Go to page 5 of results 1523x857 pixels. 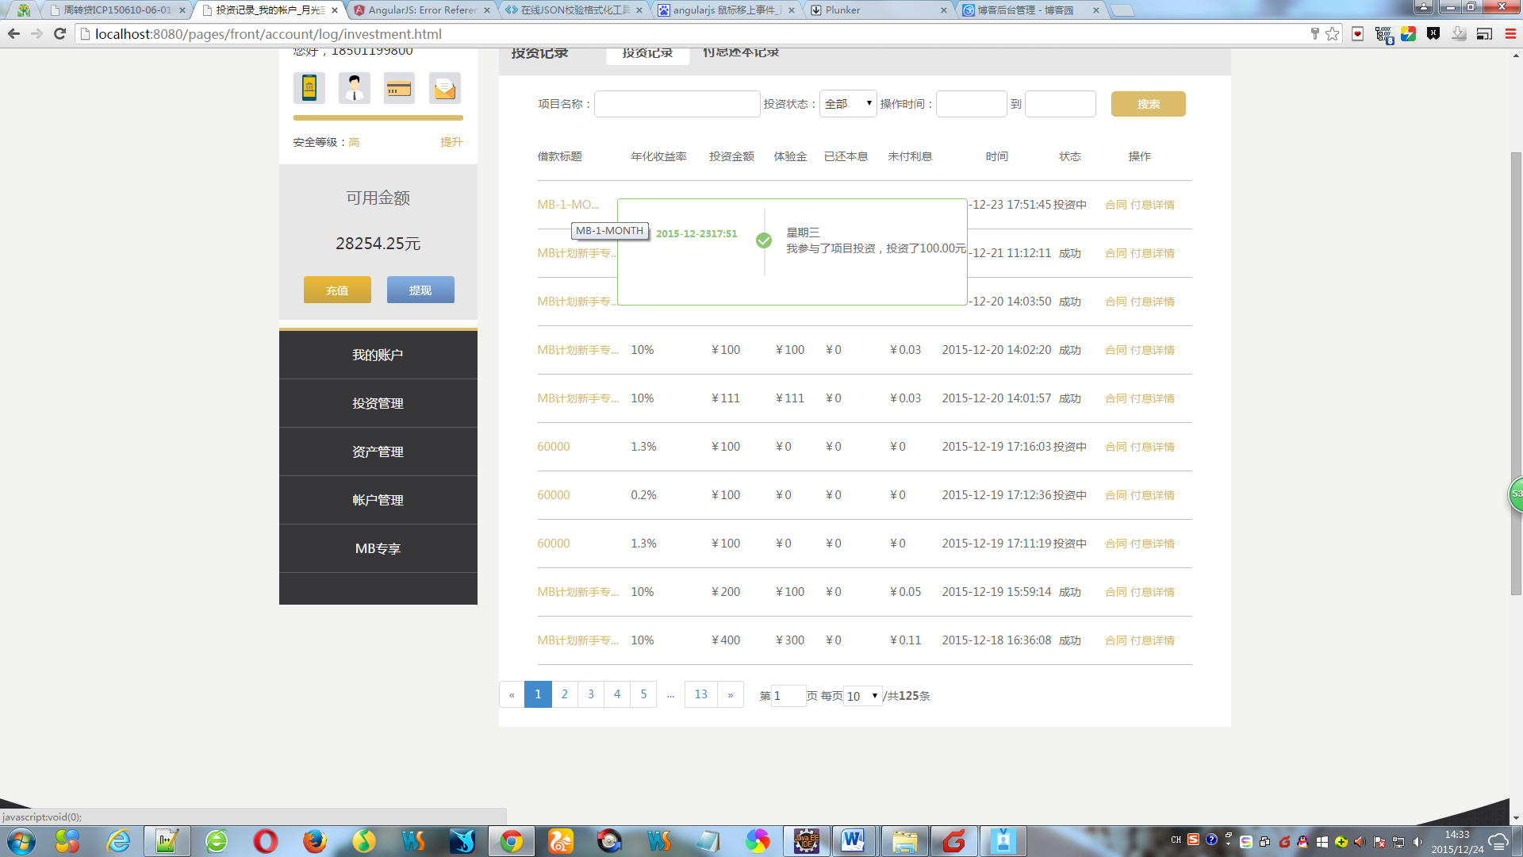coord(643,694)
